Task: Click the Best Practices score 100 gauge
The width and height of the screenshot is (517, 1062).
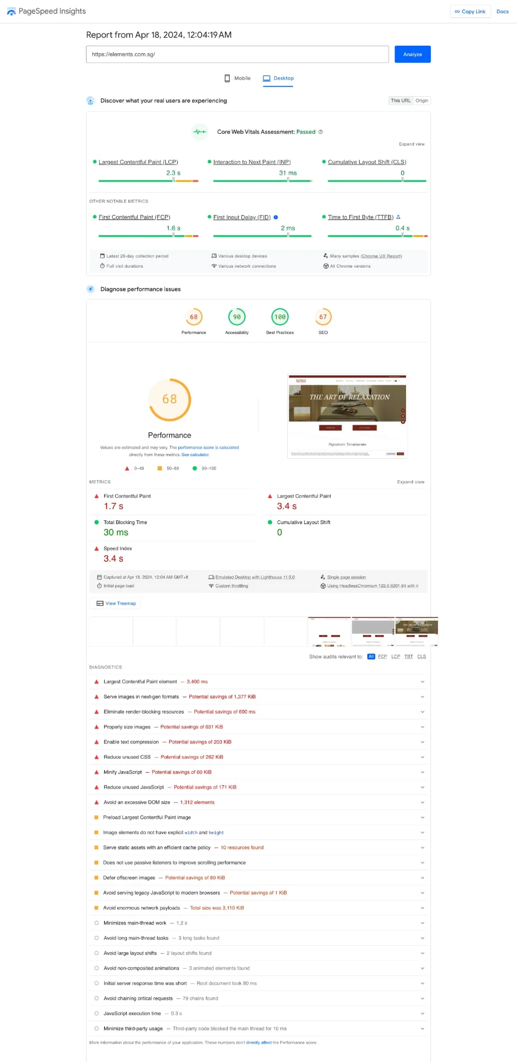Action: coord(280,317)
